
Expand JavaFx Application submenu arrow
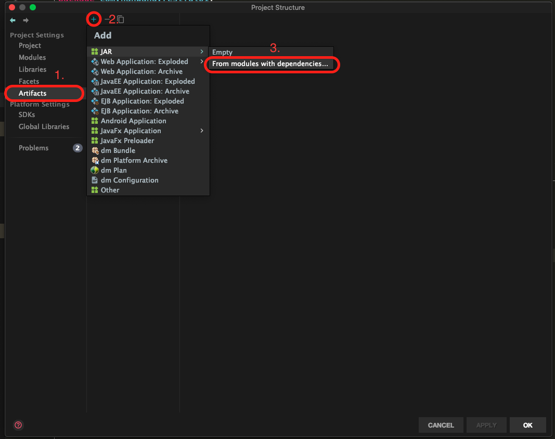click(x=202, y=131)
